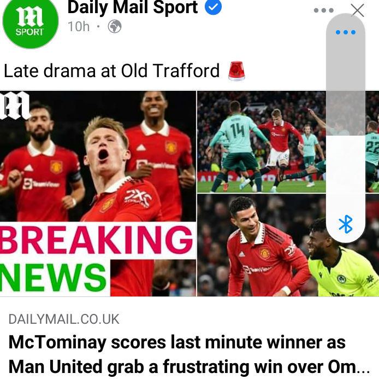
Task: Open the Ronaldo with goalkeeper photo
Action: (288, 246)
